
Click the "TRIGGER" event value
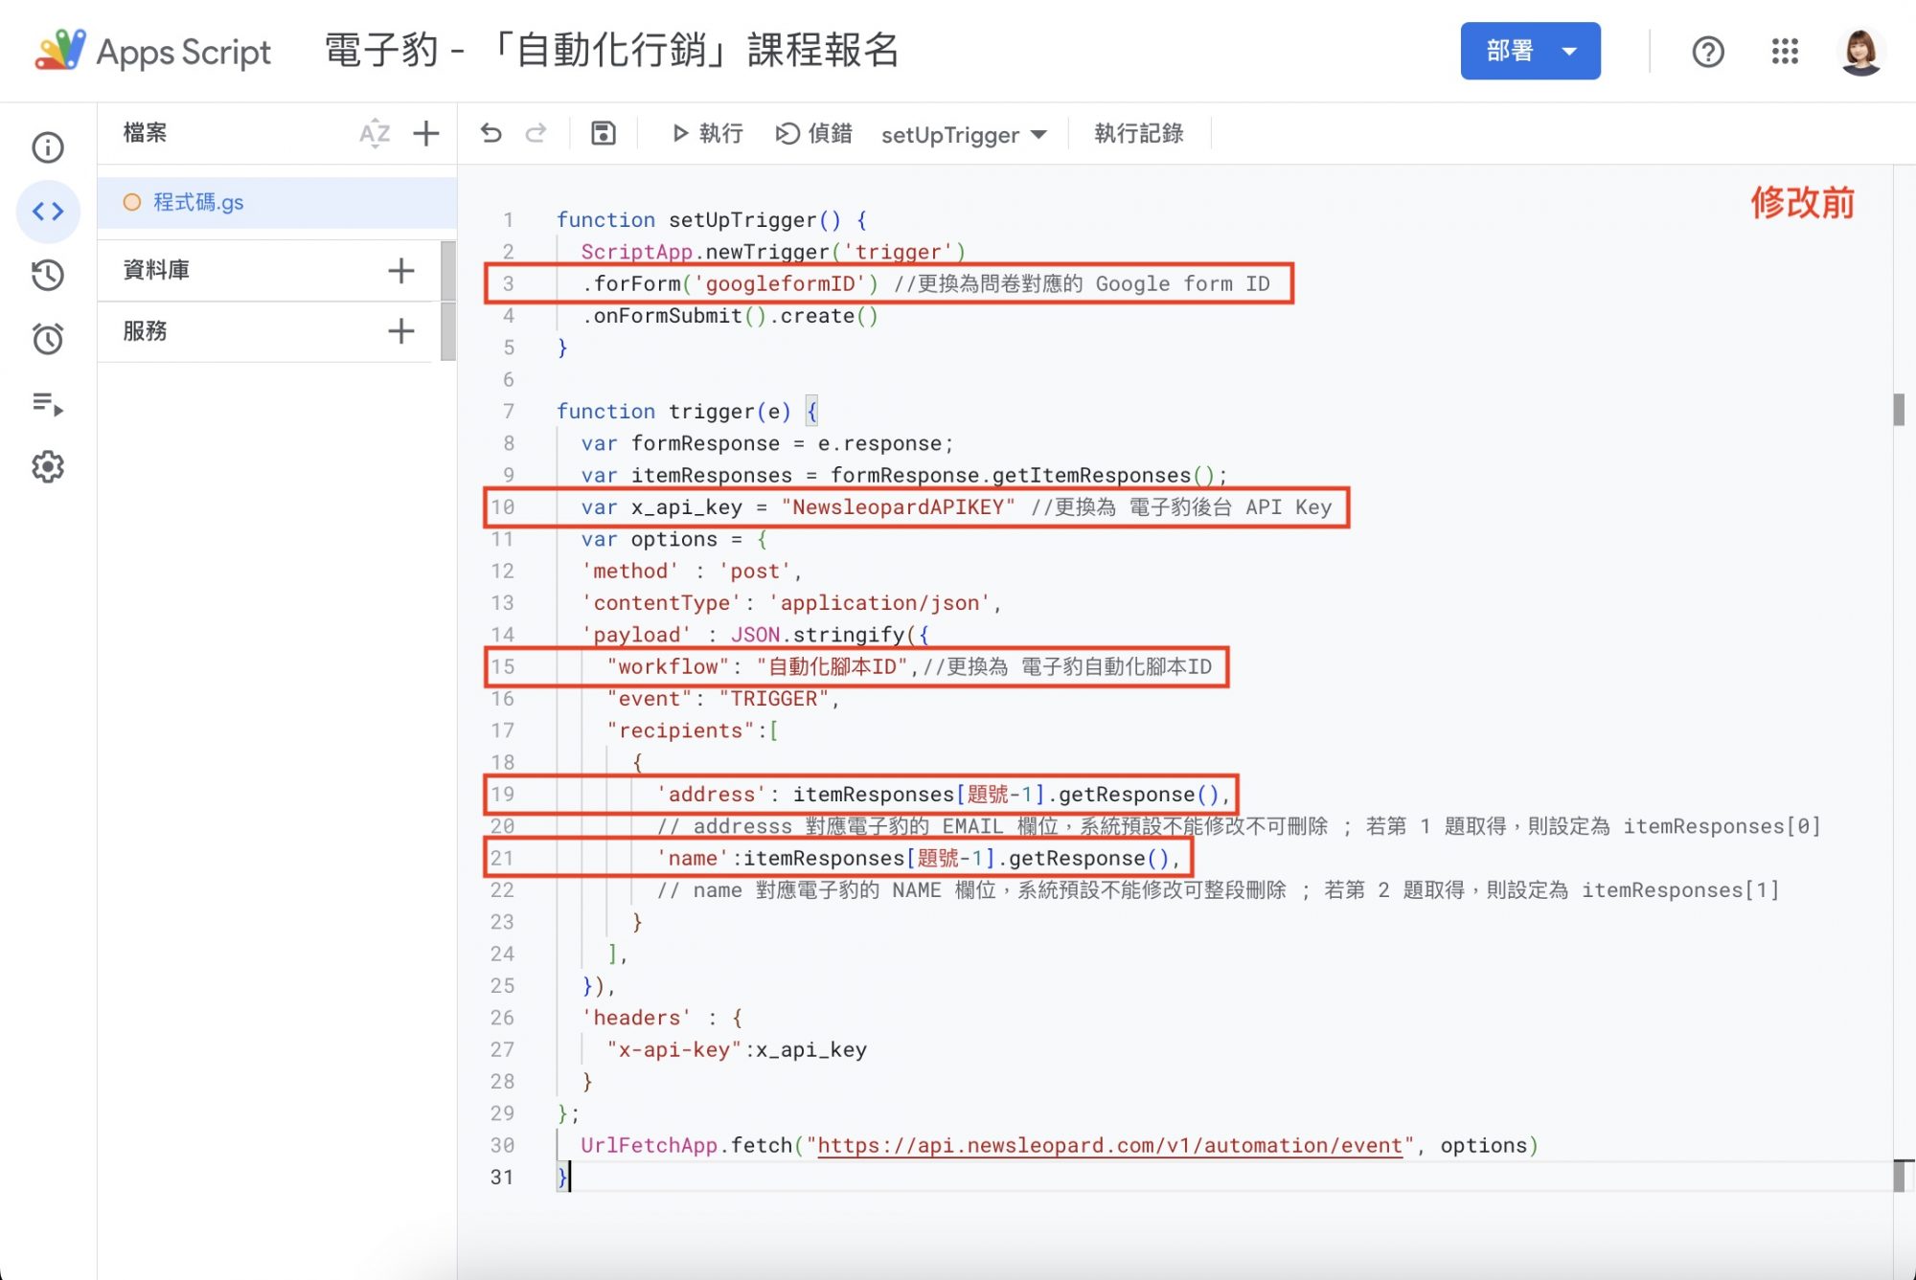click(774, 699)
